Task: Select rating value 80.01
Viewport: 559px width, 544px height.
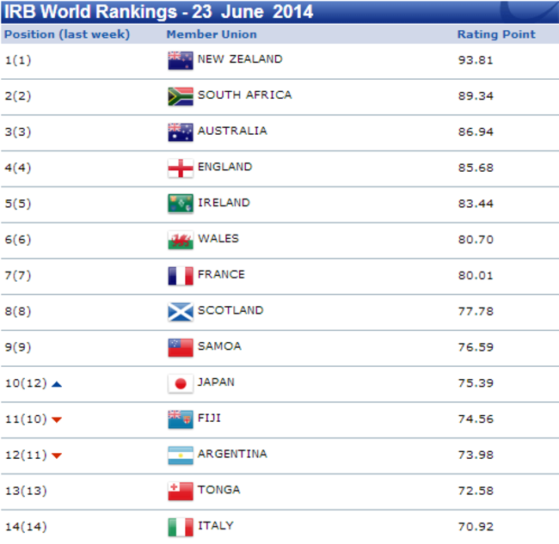Action: tap(476, 275)
